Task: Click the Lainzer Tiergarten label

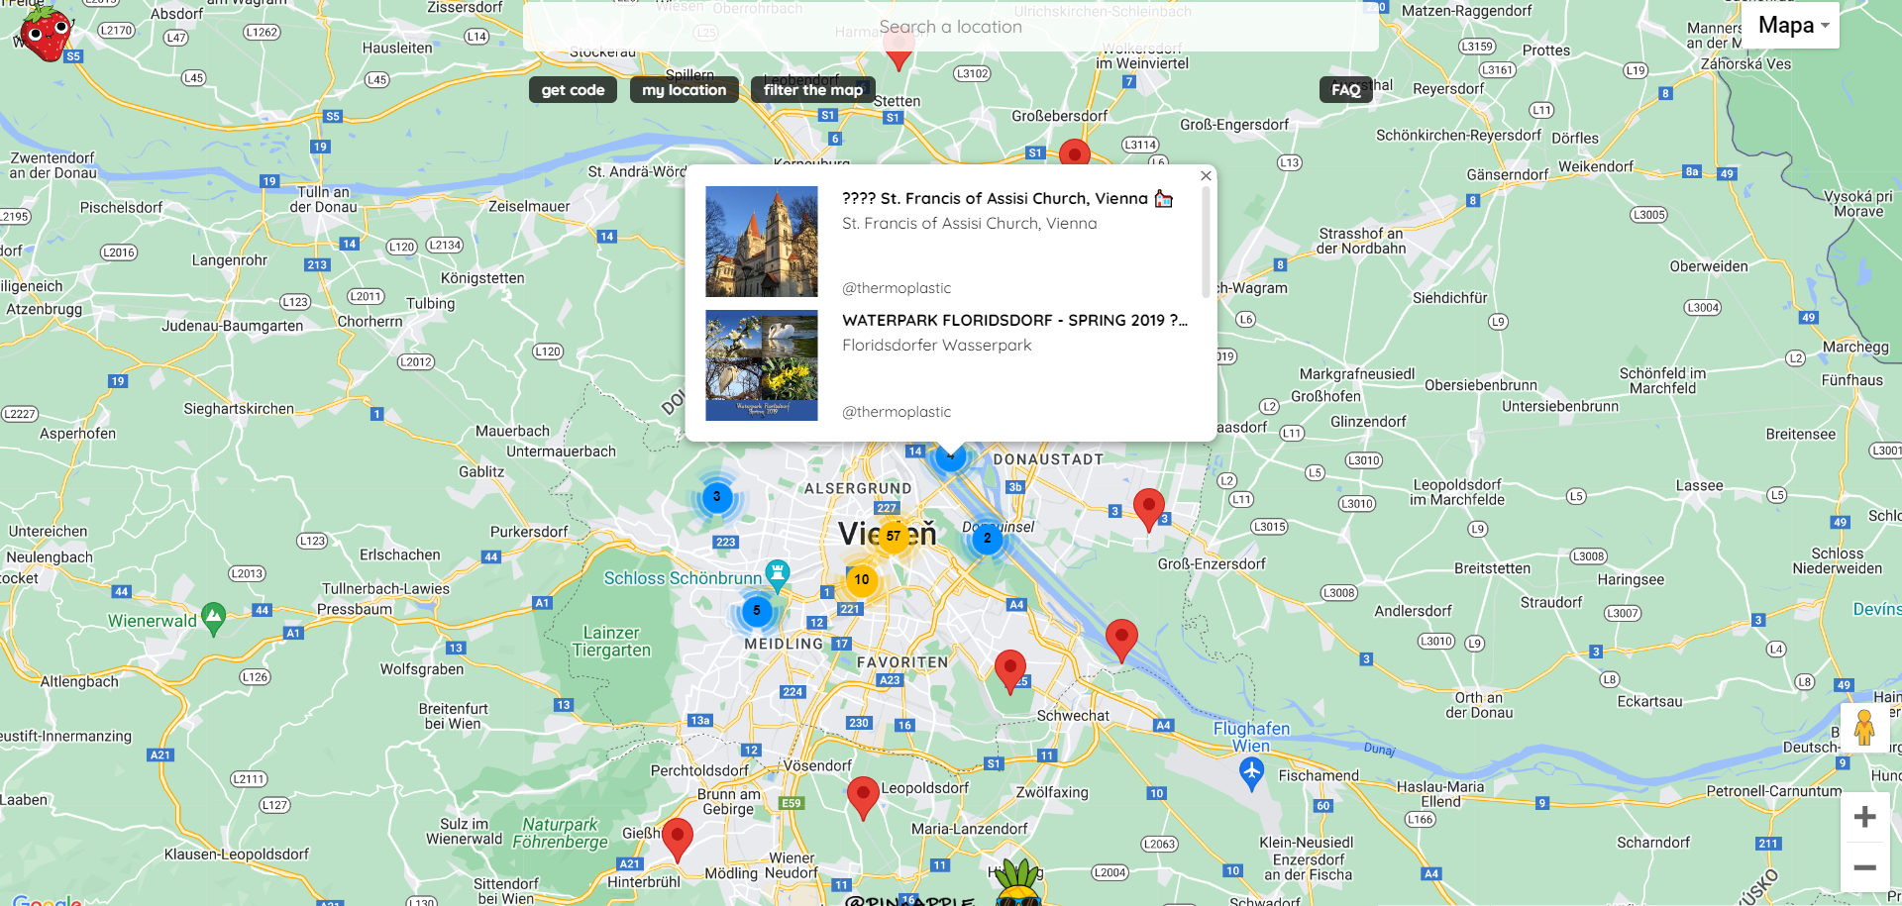Action: [611, 642]
